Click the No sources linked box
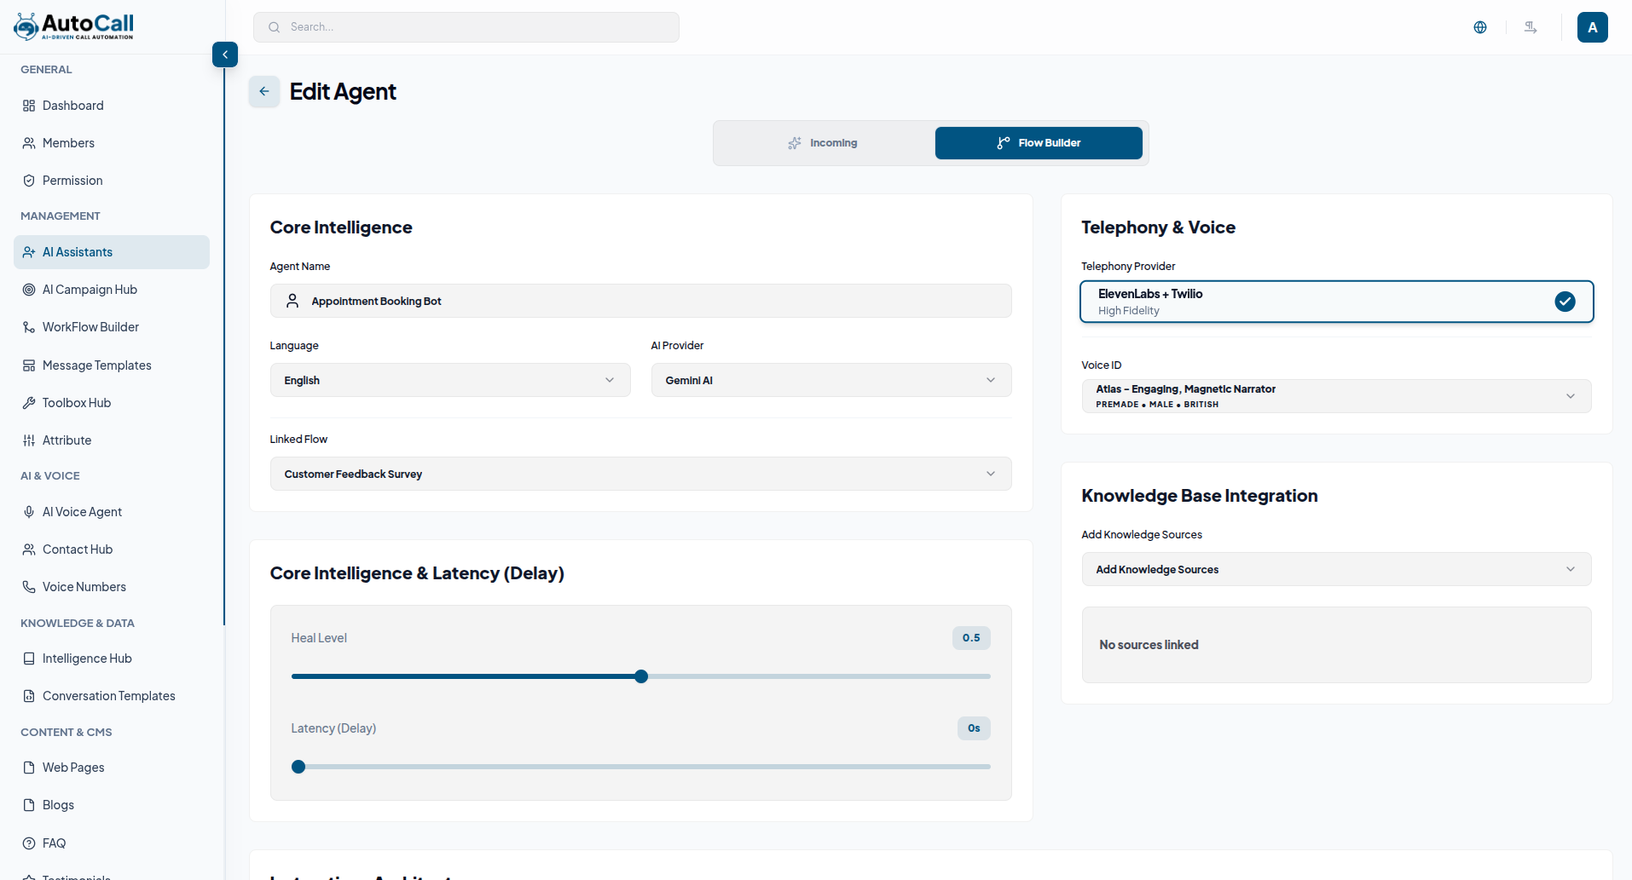Image resolution: width=1632 pixels, height=880 pixels. (1336, 645)
